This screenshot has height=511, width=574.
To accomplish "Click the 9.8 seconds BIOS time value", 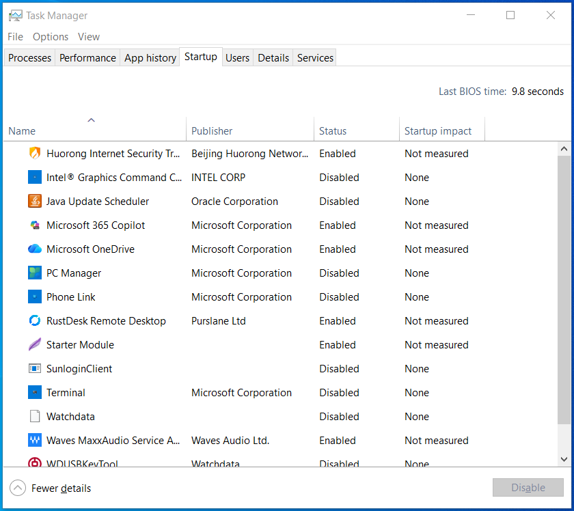I will tap(537, 91).
